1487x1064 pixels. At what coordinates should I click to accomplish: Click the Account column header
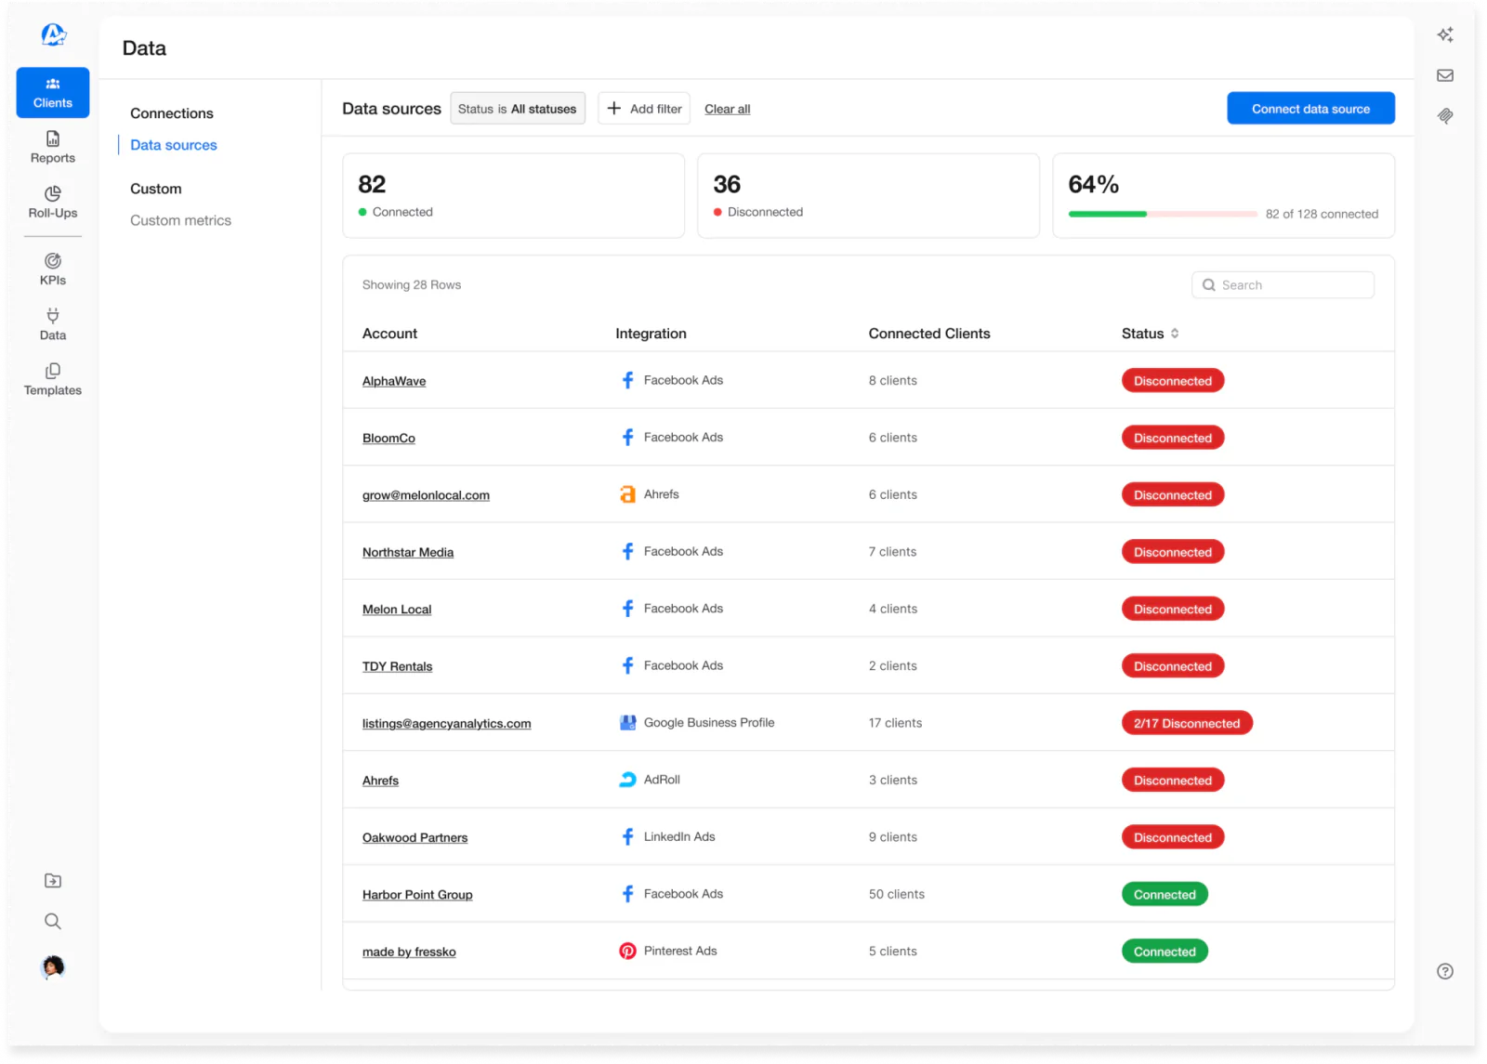[x=389, y=334]
